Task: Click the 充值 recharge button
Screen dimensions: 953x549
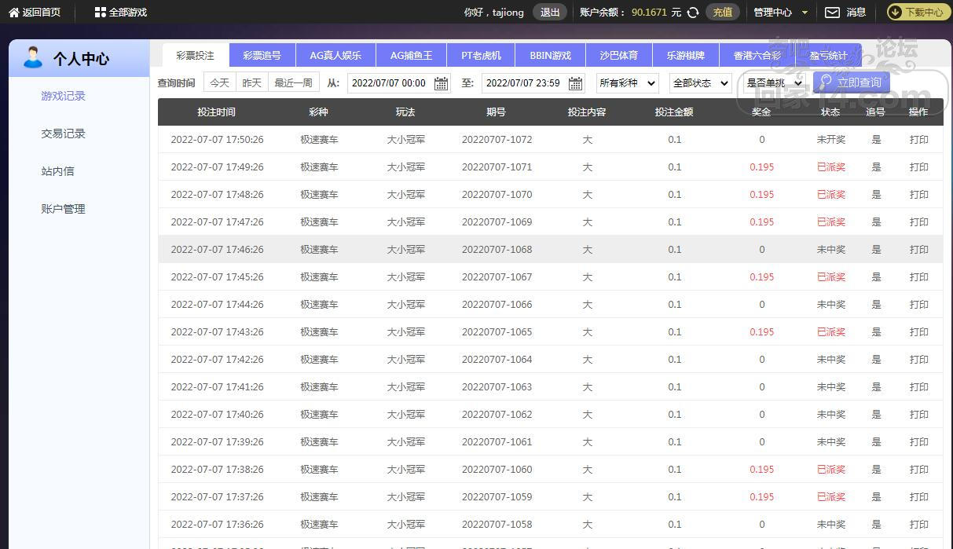Action: click(722, 13)
